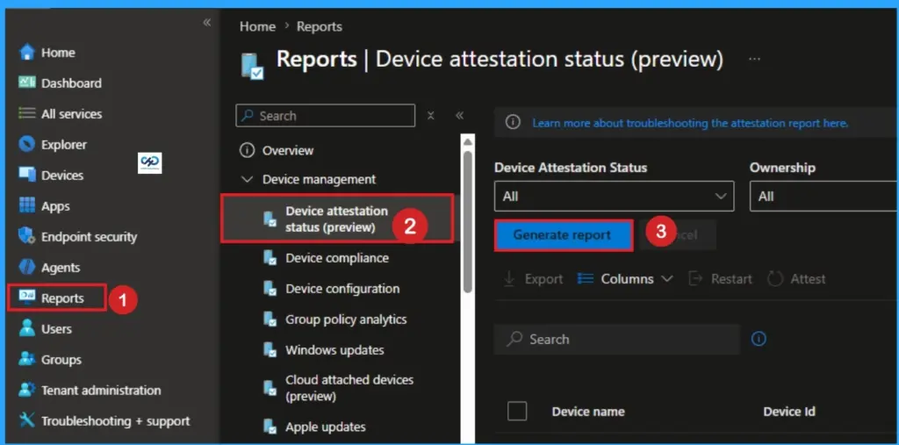
Task: Click the menu scrollbar up arrow
Action: coord(468,141)
